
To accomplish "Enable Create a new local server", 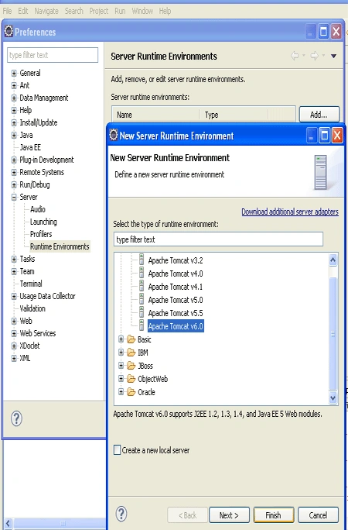I will (117, 450).
